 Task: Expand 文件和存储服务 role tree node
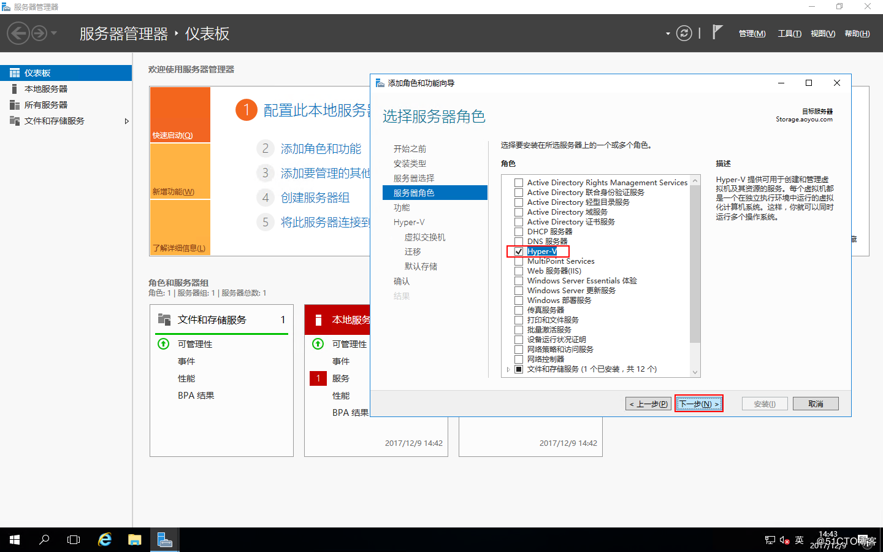[x=508, y=369]
